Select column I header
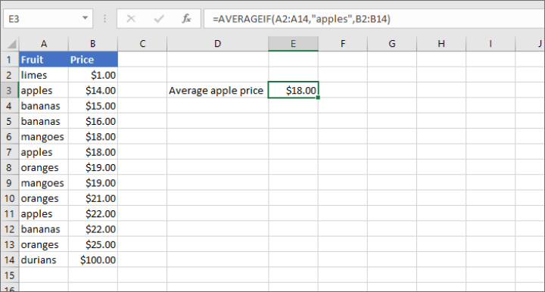 pyautogui.click(x=490, y=44)
